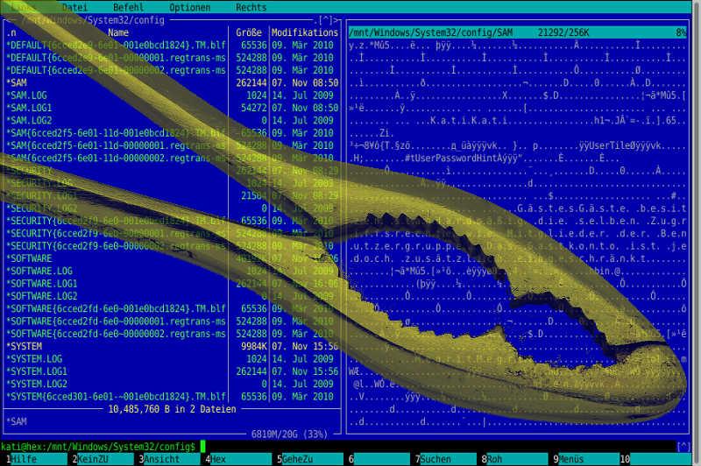Select the SYSTEM.LOG1 file entry
The image size is (701, 466).
coord(33,371)
